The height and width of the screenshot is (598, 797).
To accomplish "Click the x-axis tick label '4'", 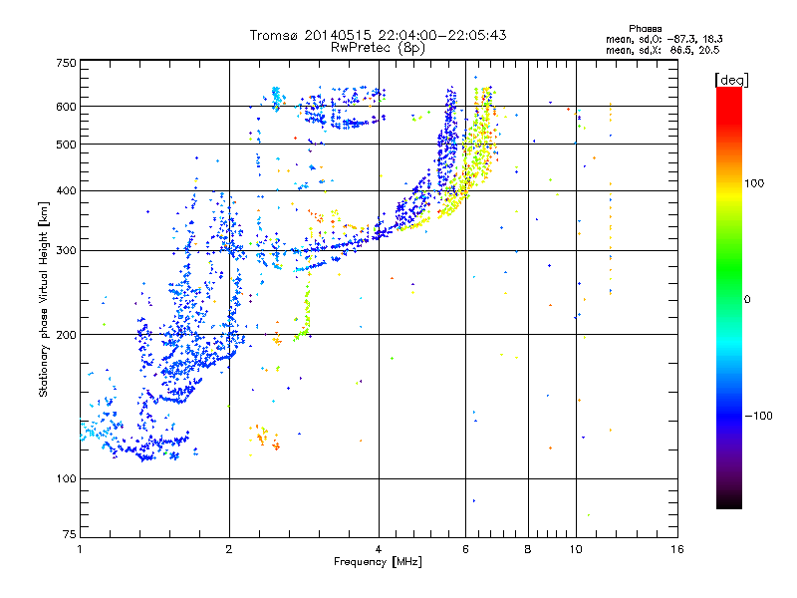I will [379, 549].
